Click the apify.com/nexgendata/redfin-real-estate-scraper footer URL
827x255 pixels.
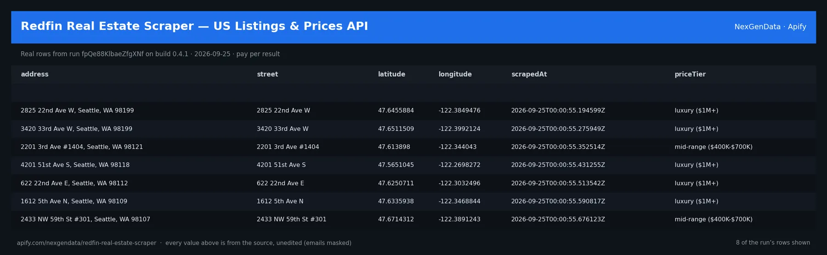(x=86, y=243)
